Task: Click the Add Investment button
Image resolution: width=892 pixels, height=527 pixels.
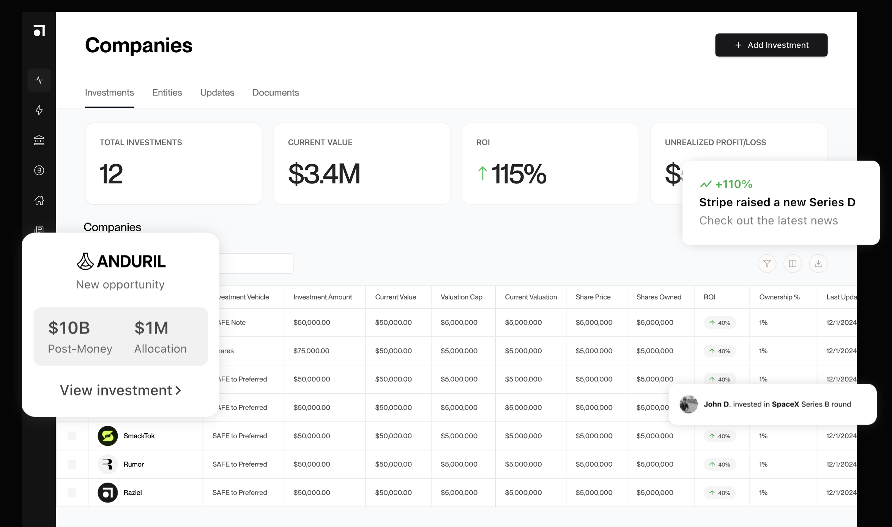Action: [x=771, y=45]
